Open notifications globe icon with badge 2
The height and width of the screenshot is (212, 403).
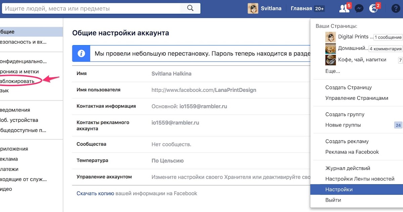[x=374, y=8]
